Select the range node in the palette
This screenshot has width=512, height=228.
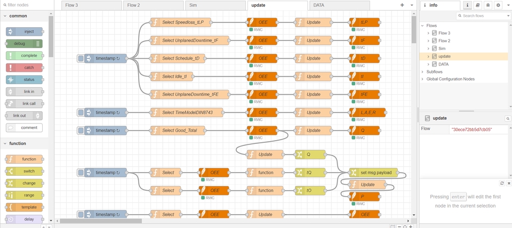24,195
